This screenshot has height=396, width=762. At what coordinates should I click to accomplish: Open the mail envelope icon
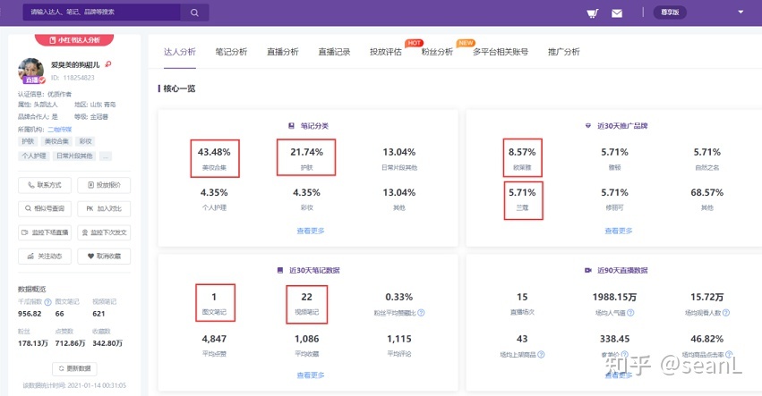point(617,13)
